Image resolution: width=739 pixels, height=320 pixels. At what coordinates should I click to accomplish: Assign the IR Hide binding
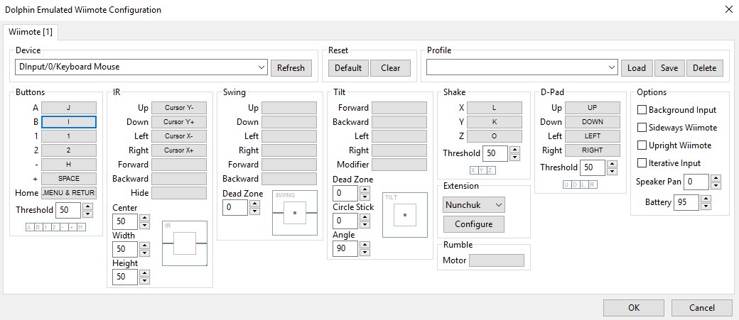click(178, 192)
